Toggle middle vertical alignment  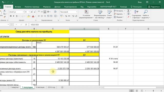[x=42, y=12]
